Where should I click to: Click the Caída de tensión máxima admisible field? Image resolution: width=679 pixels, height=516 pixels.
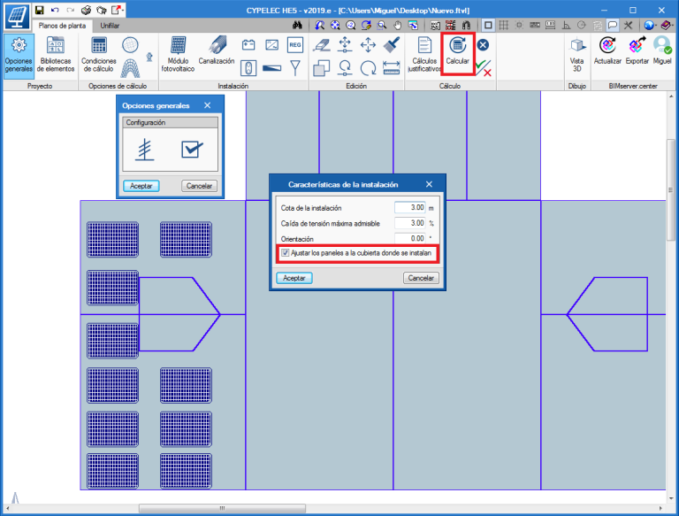click(409, 223)
